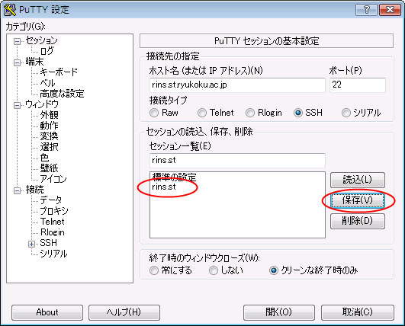Expand the SSH tree node

point(31,244)
